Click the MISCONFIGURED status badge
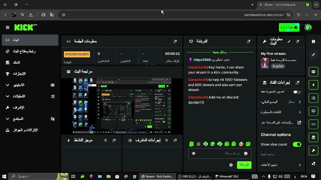This screenshot has width=321, height=180. [77, 54]
